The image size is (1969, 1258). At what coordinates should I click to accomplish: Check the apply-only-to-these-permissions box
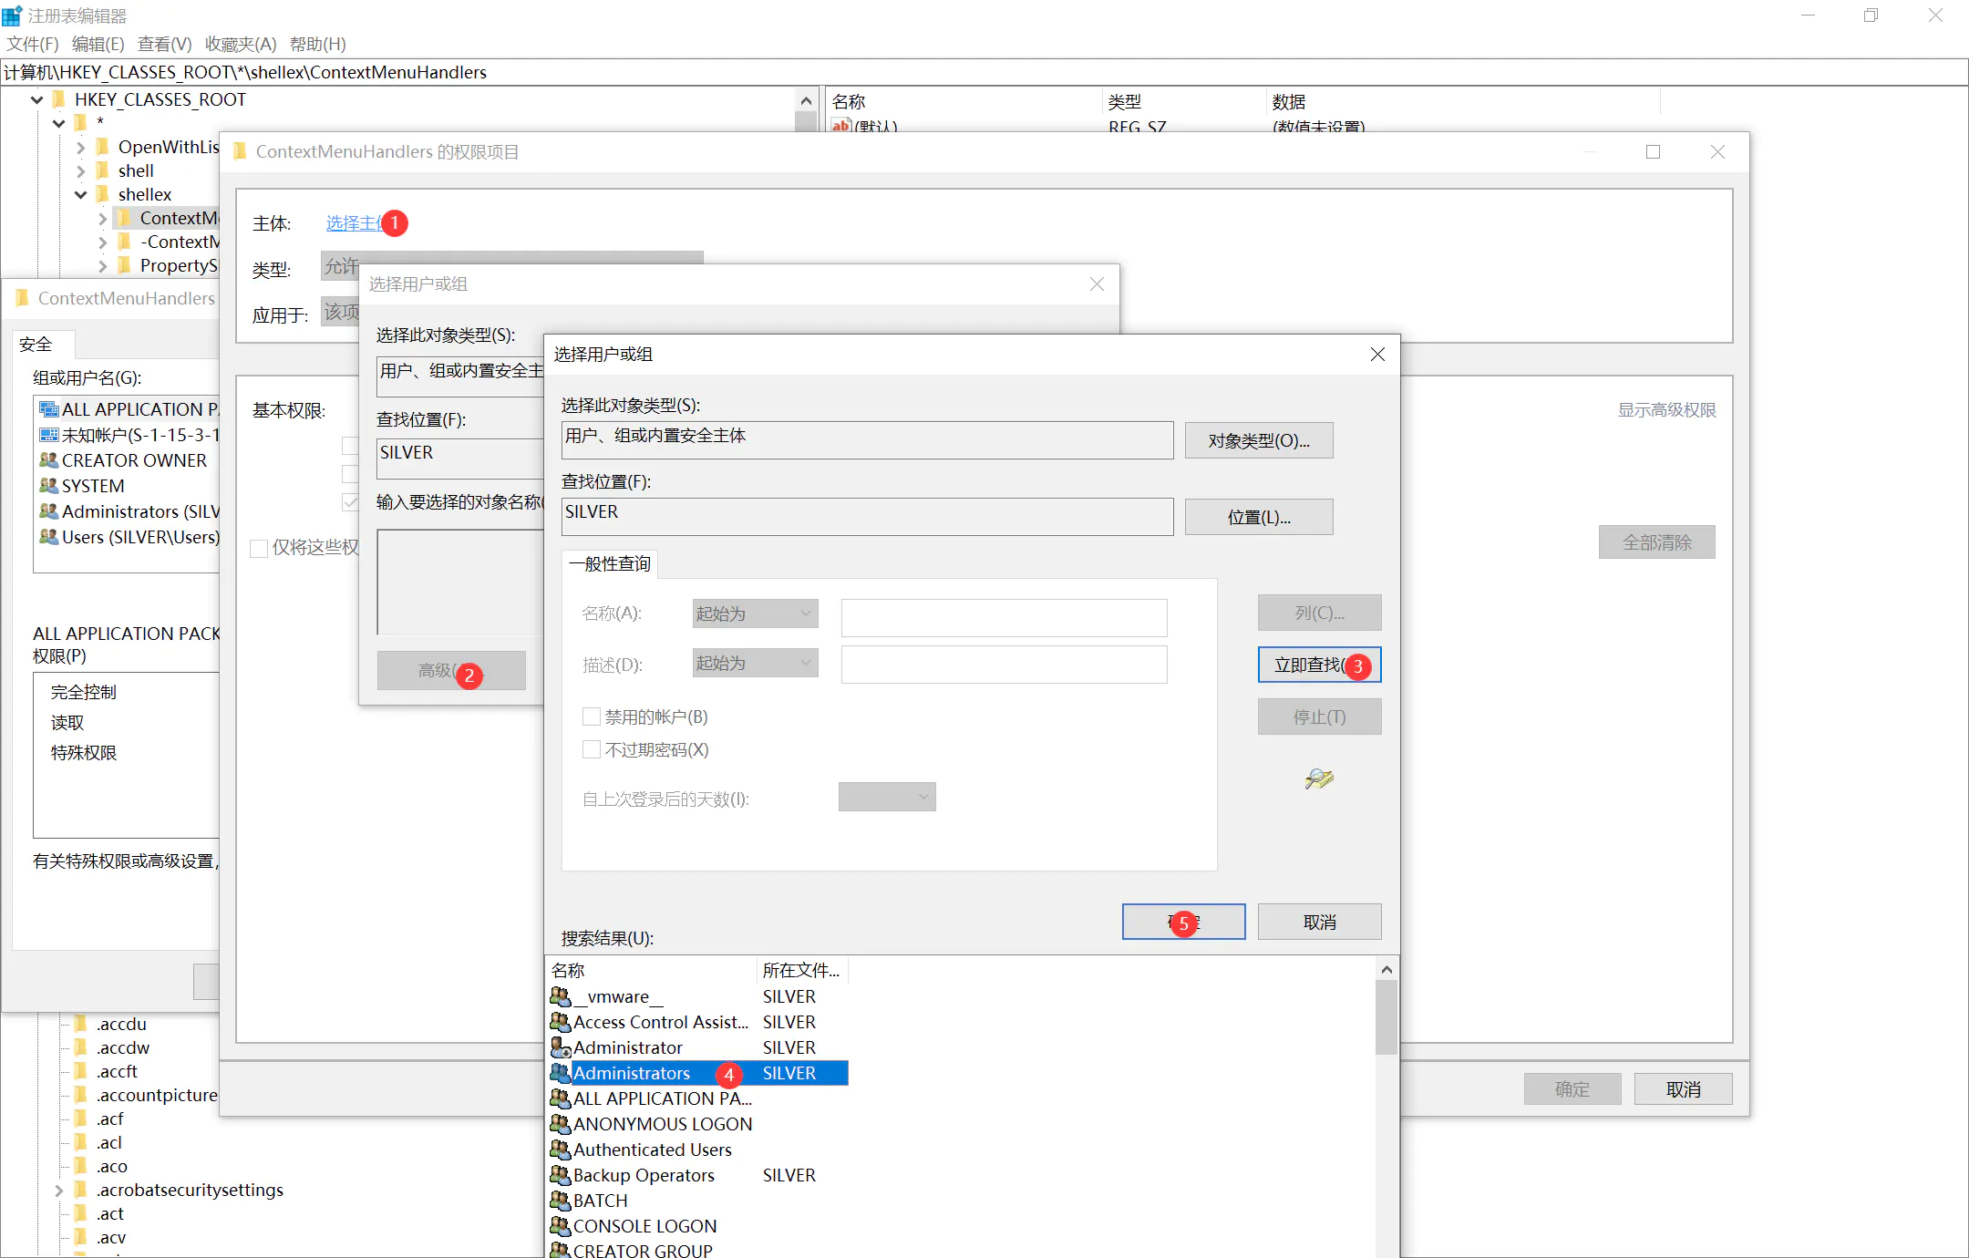259,548
